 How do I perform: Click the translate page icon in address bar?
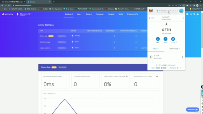click(x=169, y=6)
